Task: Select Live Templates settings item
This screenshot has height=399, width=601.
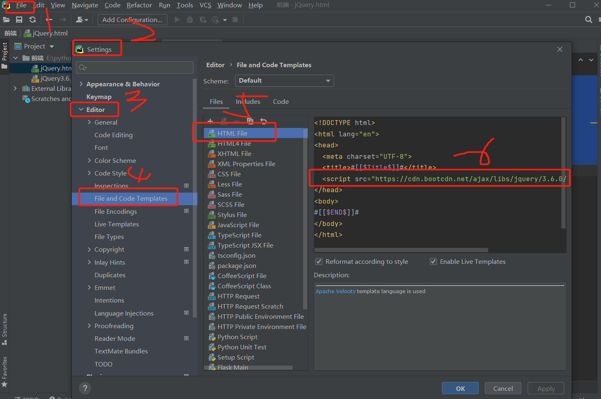Action: click(x=117, y=224)
